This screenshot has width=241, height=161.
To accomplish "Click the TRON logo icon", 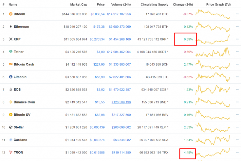I will click(x=10, y=152).
